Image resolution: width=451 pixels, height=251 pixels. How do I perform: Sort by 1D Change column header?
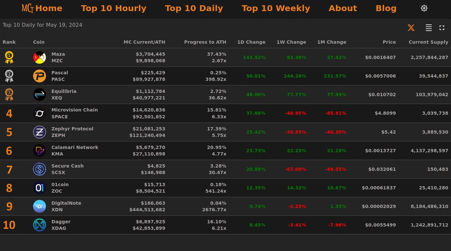(x=251, y=42)
